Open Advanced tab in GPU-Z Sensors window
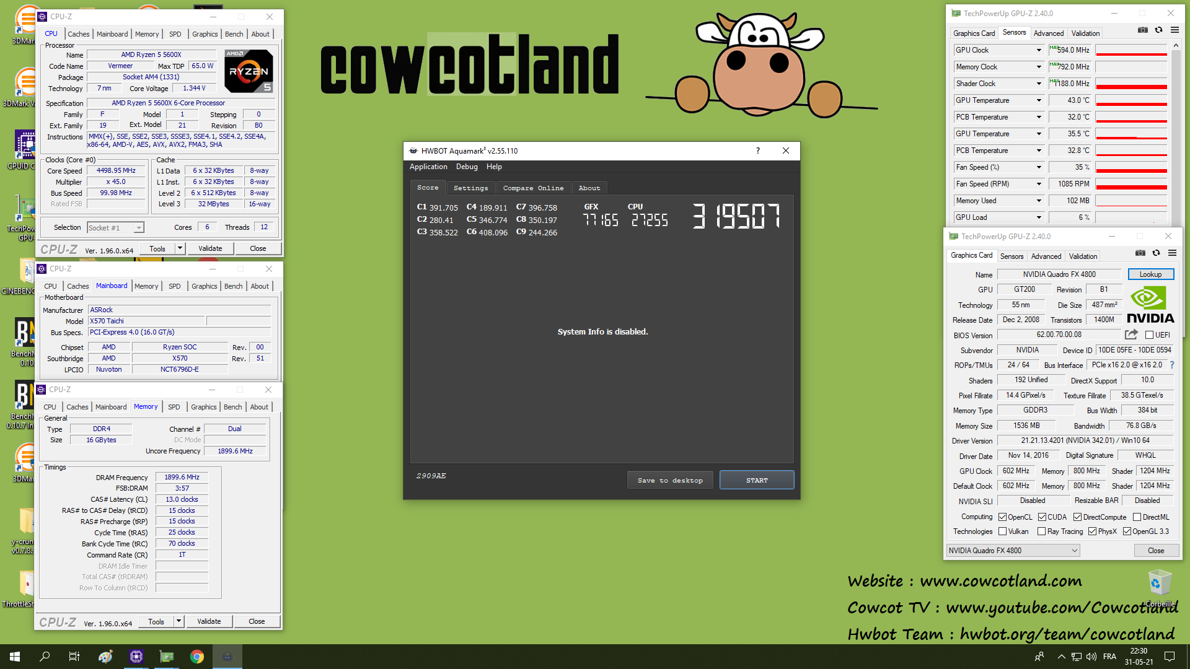This screenshot has width=1190, height=669. coord(1048,33)
